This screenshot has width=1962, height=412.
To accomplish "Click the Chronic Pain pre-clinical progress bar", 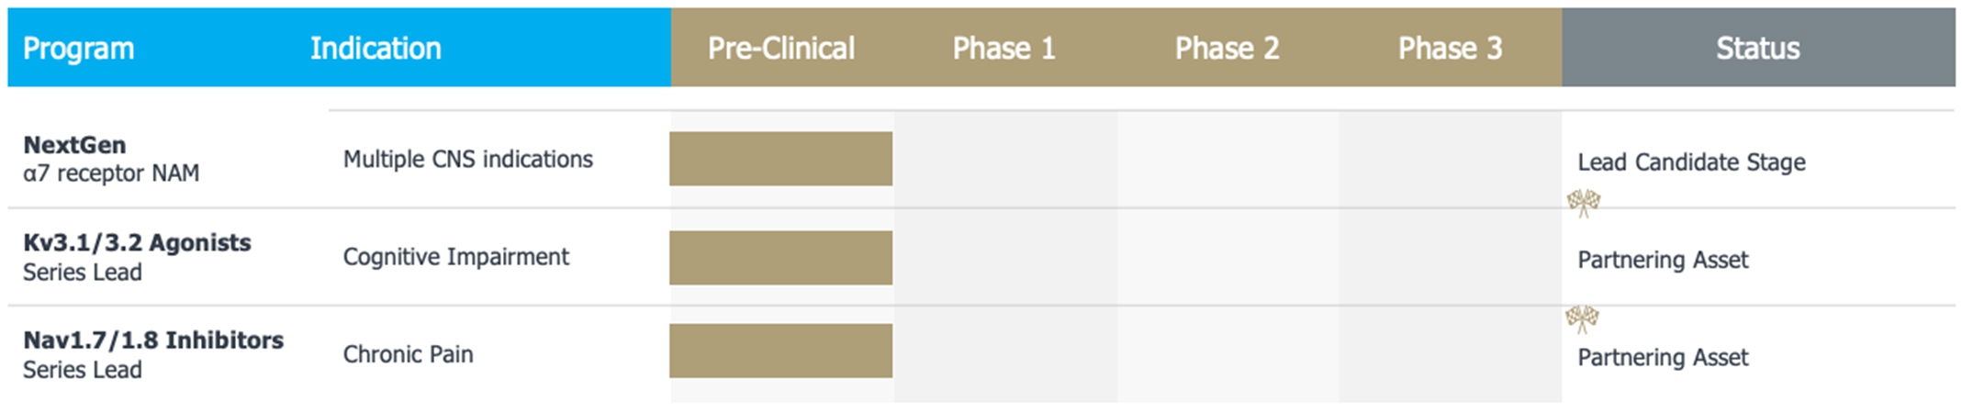I will (780, 351).
